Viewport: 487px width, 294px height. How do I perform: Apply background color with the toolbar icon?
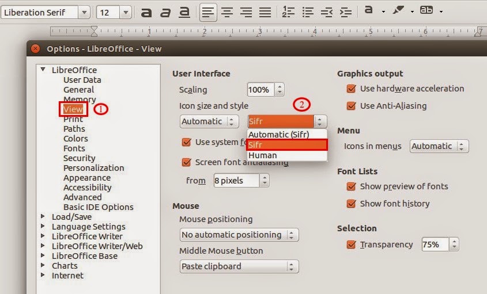coord(426,10)
